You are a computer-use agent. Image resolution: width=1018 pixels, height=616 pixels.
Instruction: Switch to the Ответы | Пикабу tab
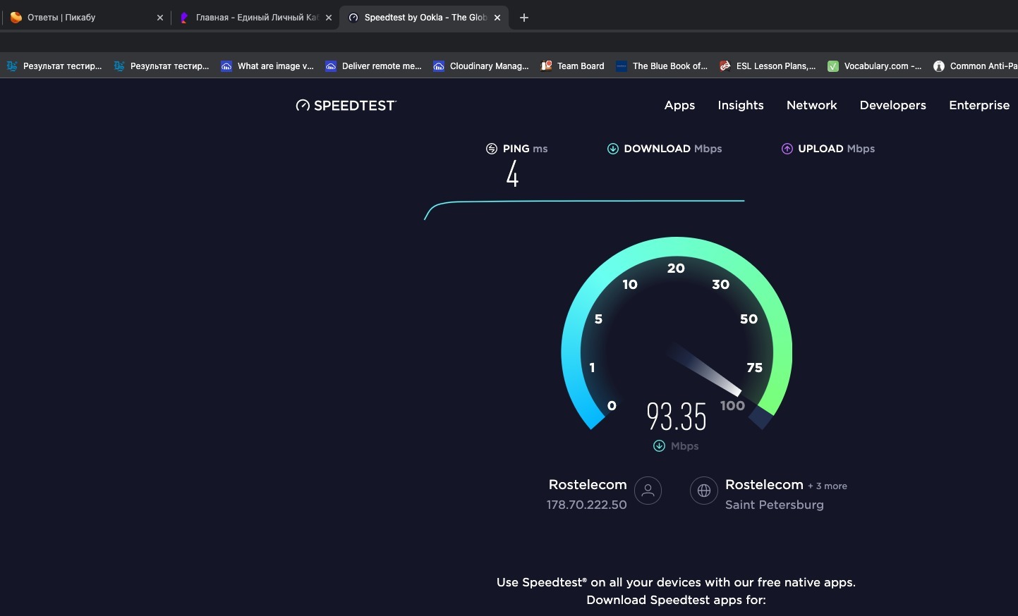click(x=78, y=18)
